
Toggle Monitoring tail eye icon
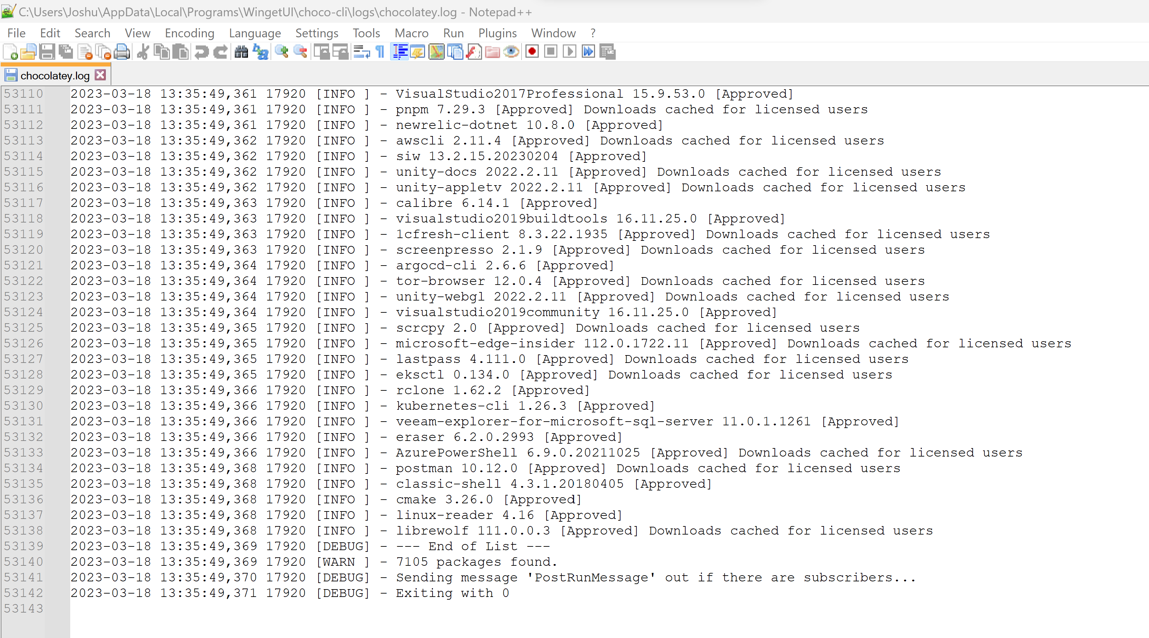click(x=511, y=52)
